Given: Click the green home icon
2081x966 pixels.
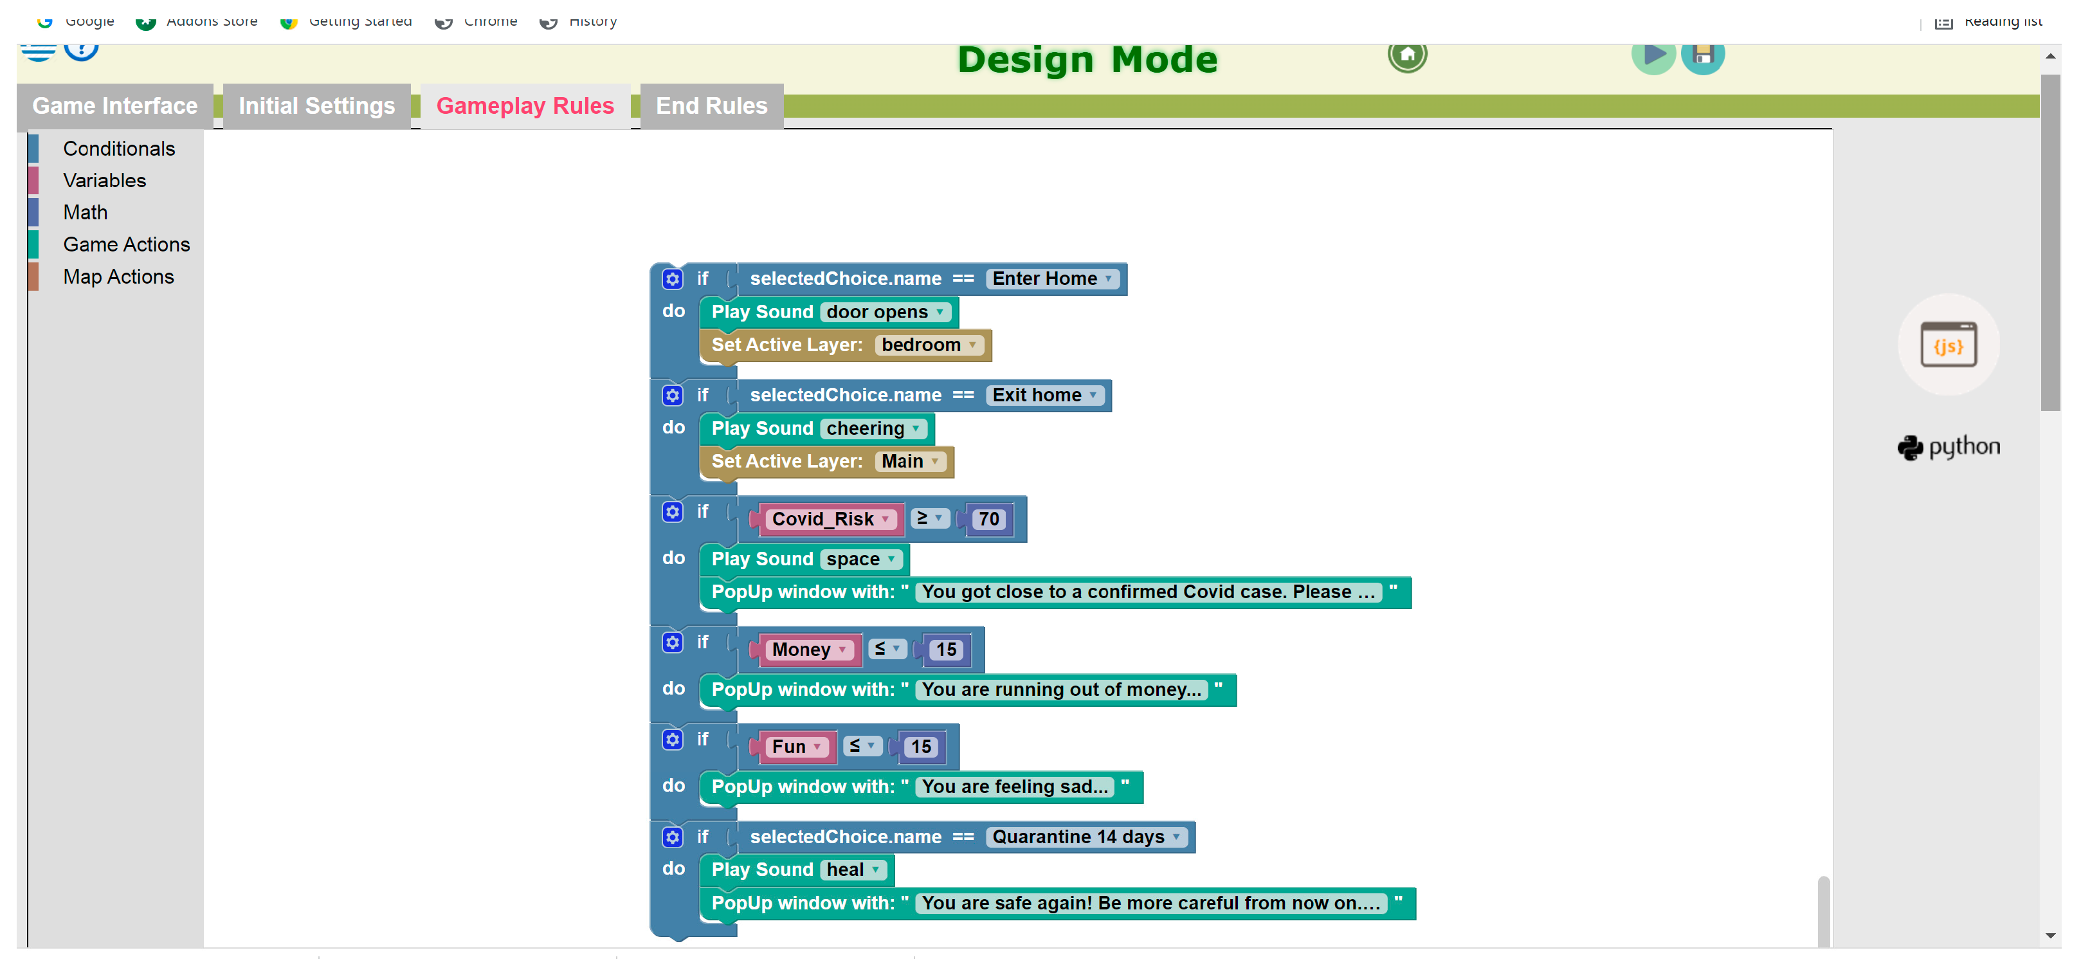Looking at the screenshot, I should 1407,55.
